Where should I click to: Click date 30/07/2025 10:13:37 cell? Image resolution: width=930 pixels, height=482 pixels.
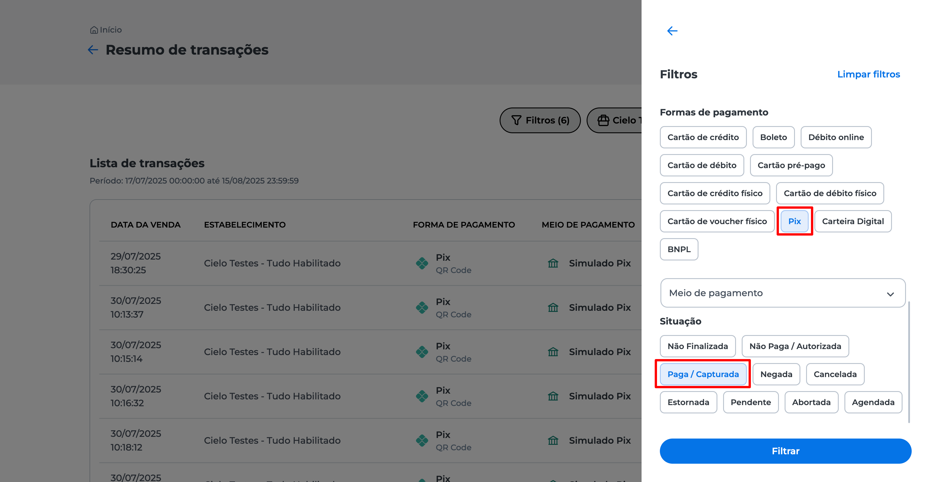click(135, 307)
